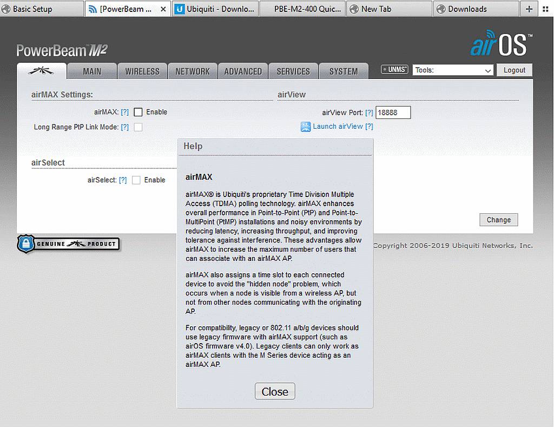Switch to the New Tab browser tab
Viewport: 554px width, 427px height.
390,9
